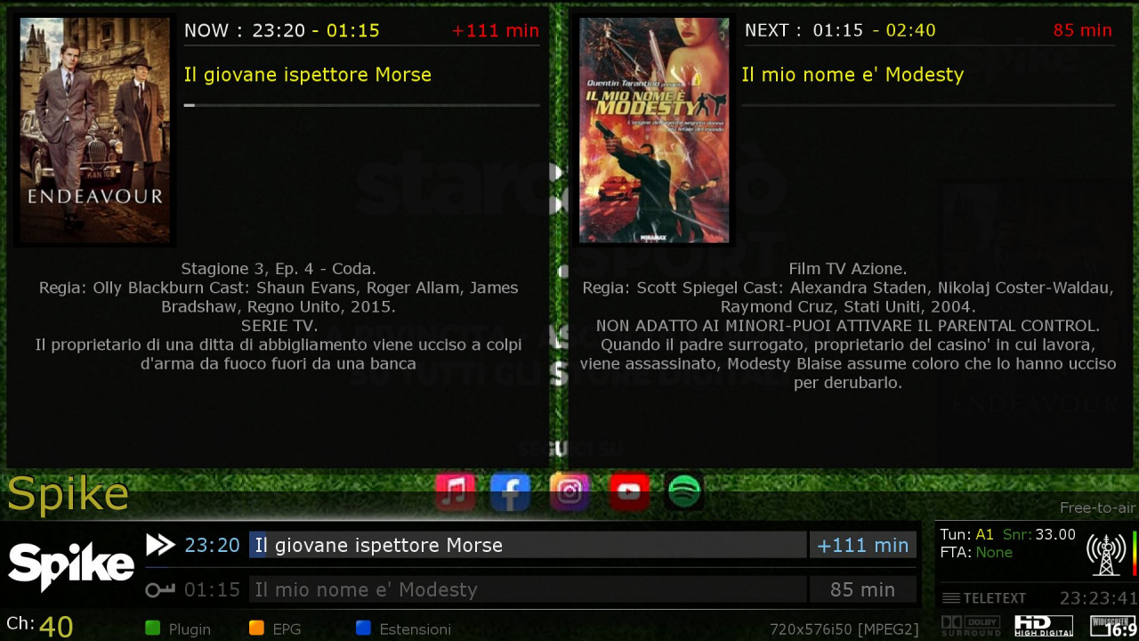The image size is (1139, 641).
Task: Open the Endeavour poster thumbnail
Action: pos(94,130)
